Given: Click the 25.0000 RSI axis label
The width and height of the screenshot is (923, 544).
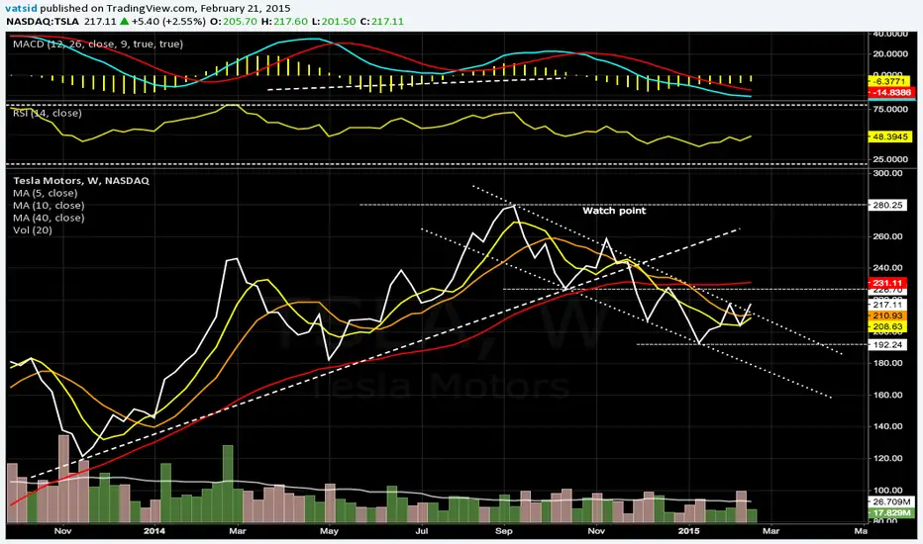Looking at the screenshot, I should click(x=890, y=159).
